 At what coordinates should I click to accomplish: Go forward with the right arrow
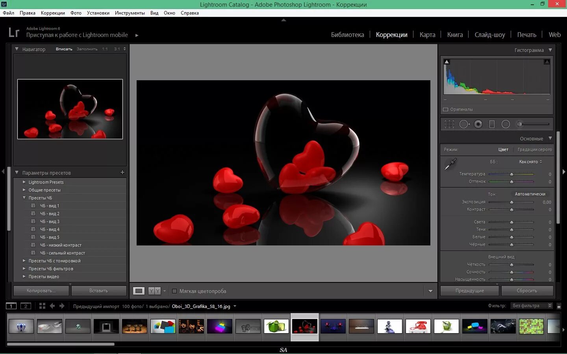62,306
